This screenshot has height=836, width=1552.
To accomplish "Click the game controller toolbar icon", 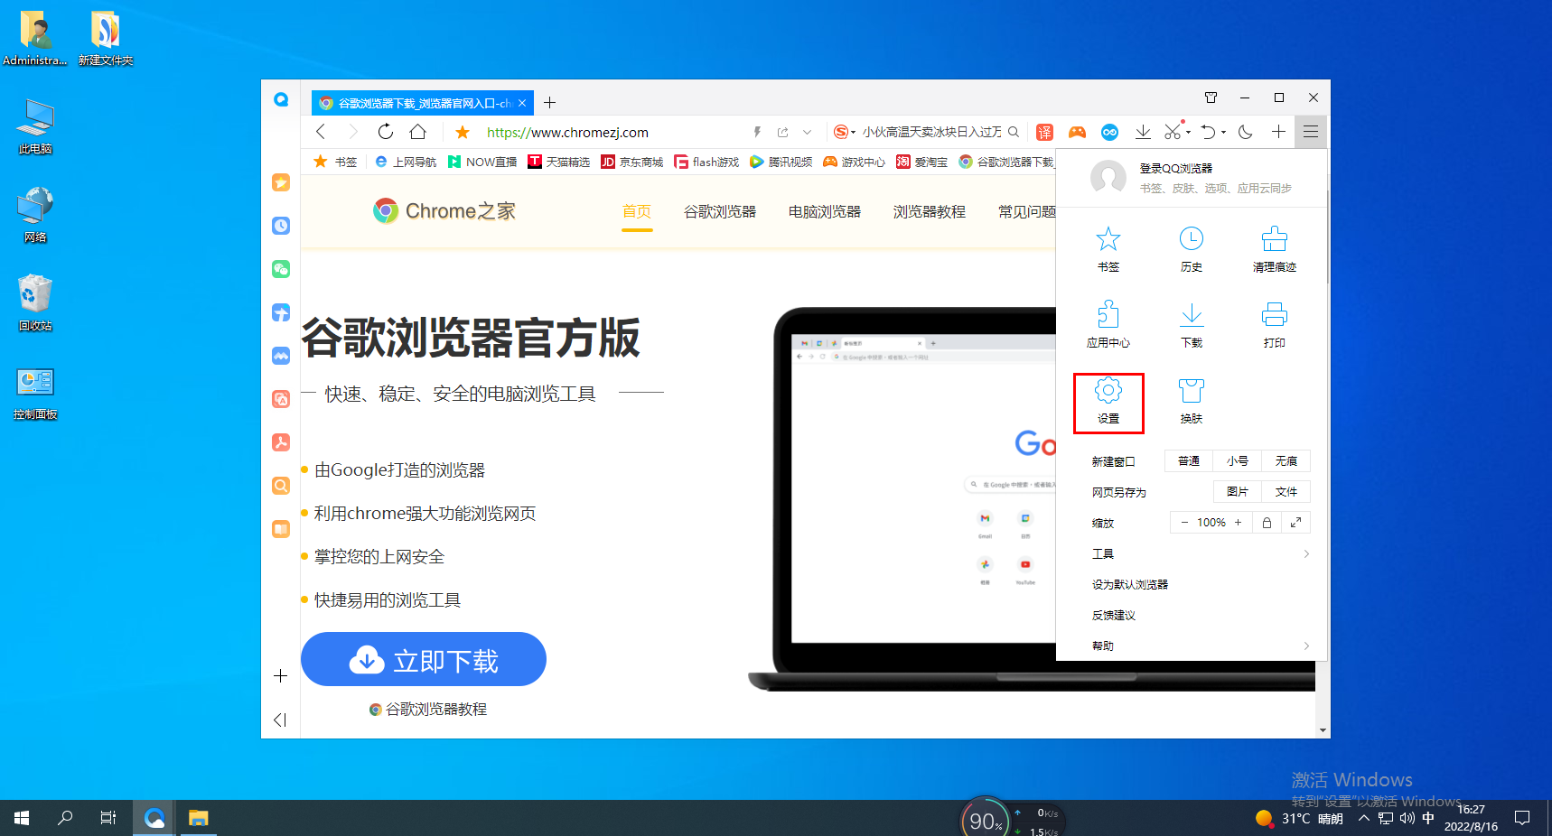I will point(1077,132).
